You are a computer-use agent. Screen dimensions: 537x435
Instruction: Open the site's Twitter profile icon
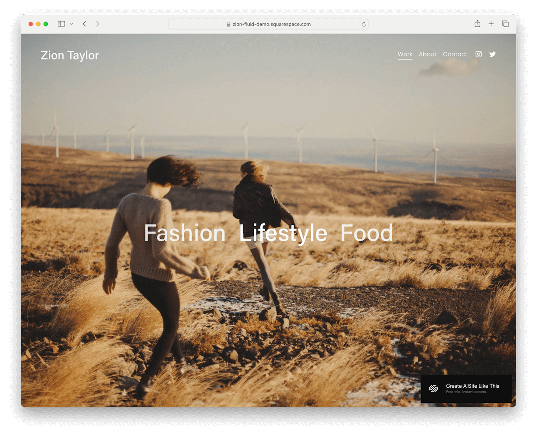(x=492, y=54)
